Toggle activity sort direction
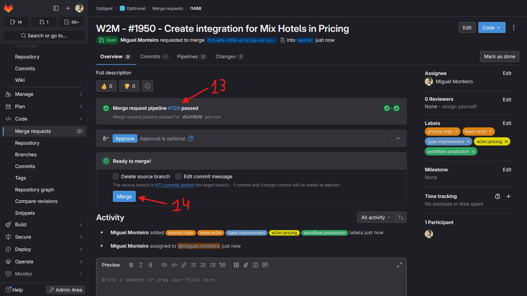Viewport: 527px width, 296px height. point(401,217)
